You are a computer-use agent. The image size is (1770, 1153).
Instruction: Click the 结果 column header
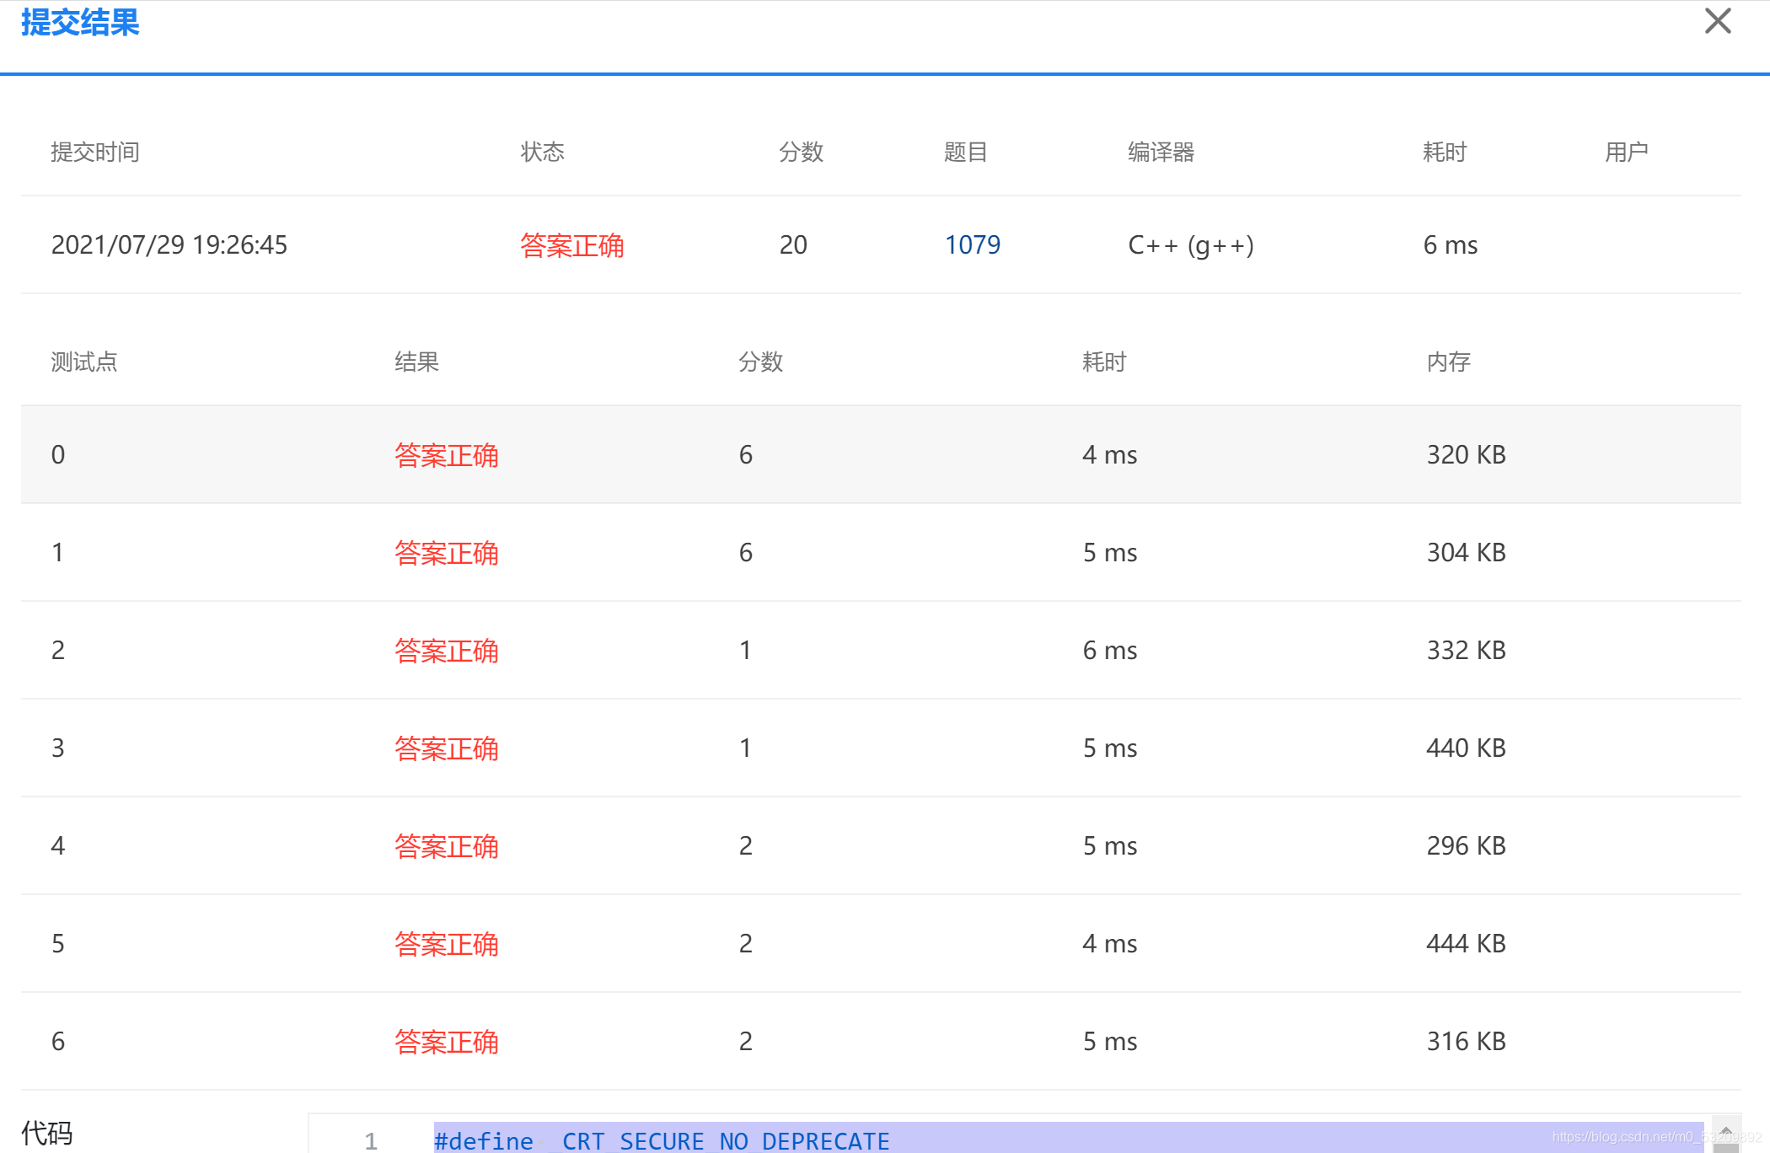pos(417,362)
